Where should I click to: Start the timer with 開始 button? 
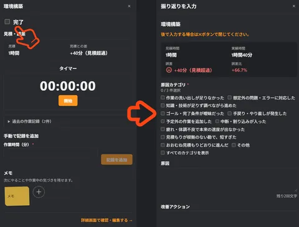tap(68, 101)
